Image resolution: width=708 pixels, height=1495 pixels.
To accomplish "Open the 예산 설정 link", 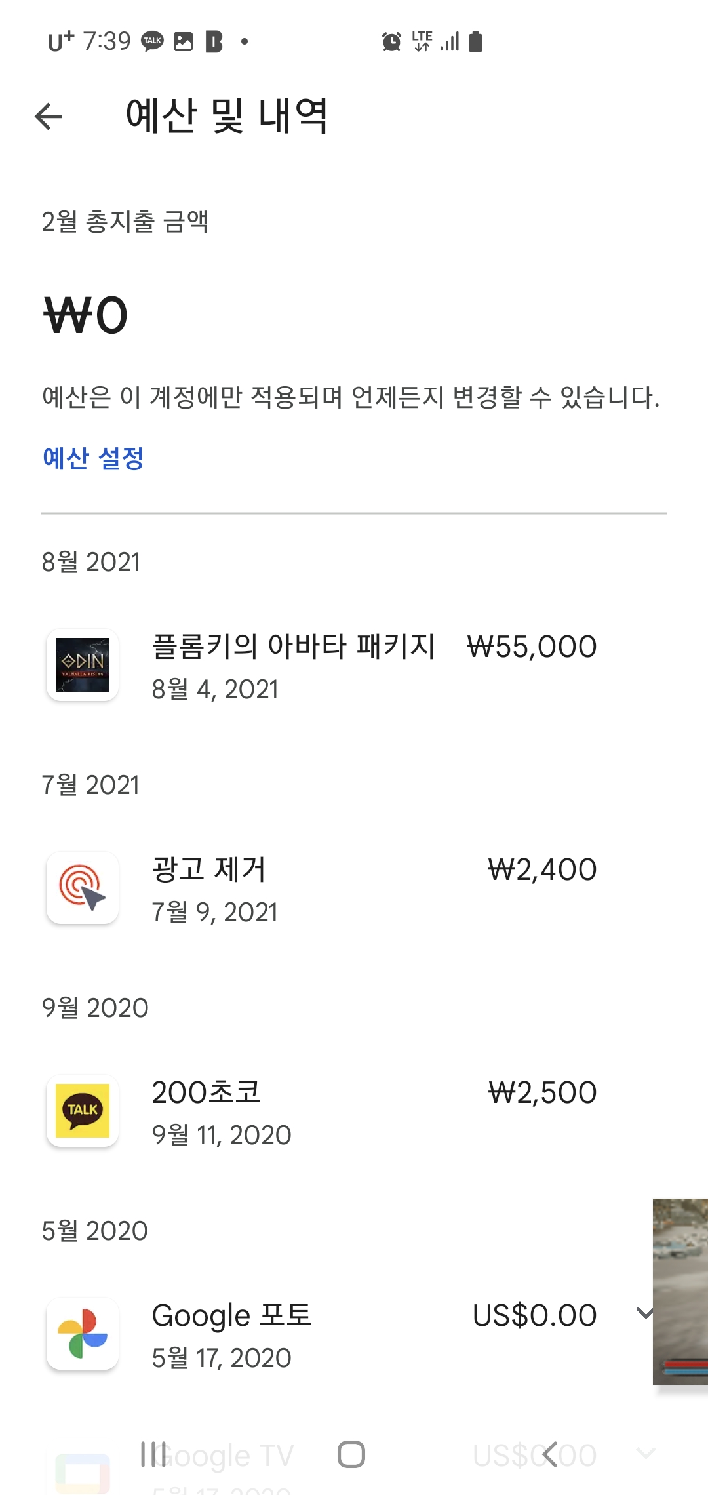I will click(93, 458).
